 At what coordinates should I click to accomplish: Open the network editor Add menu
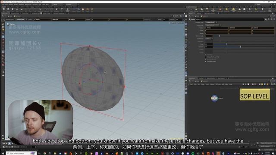click(191, 84)
